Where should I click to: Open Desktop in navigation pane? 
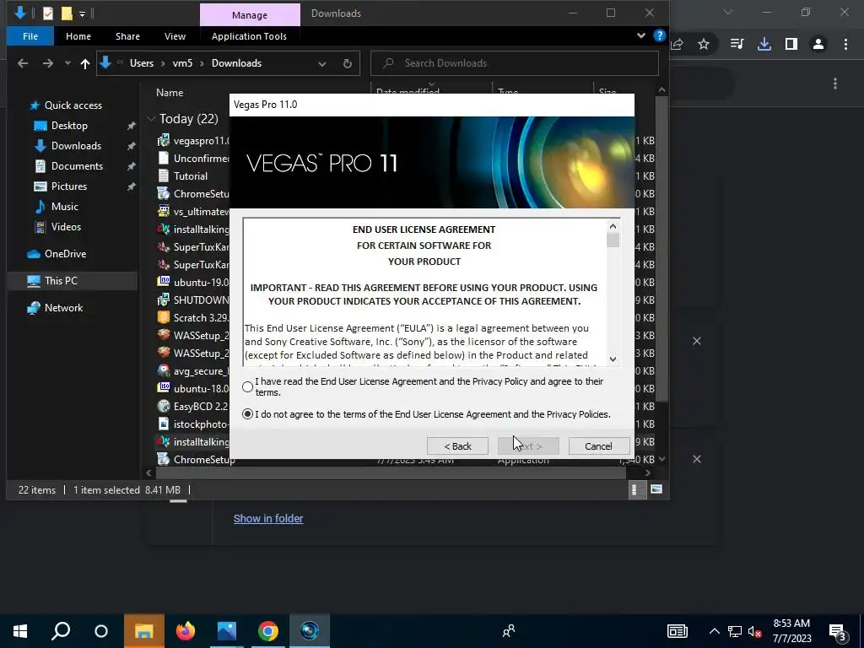point(69,126)
